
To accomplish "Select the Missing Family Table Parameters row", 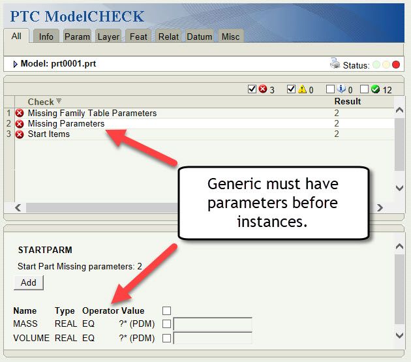I will click(204, 113).
